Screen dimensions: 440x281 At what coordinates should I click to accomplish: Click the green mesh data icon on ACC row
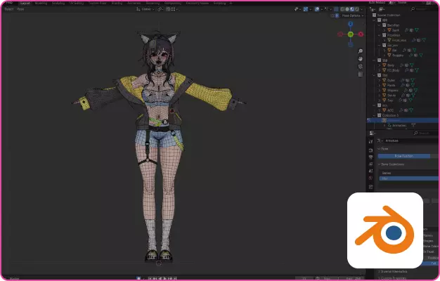411,110
